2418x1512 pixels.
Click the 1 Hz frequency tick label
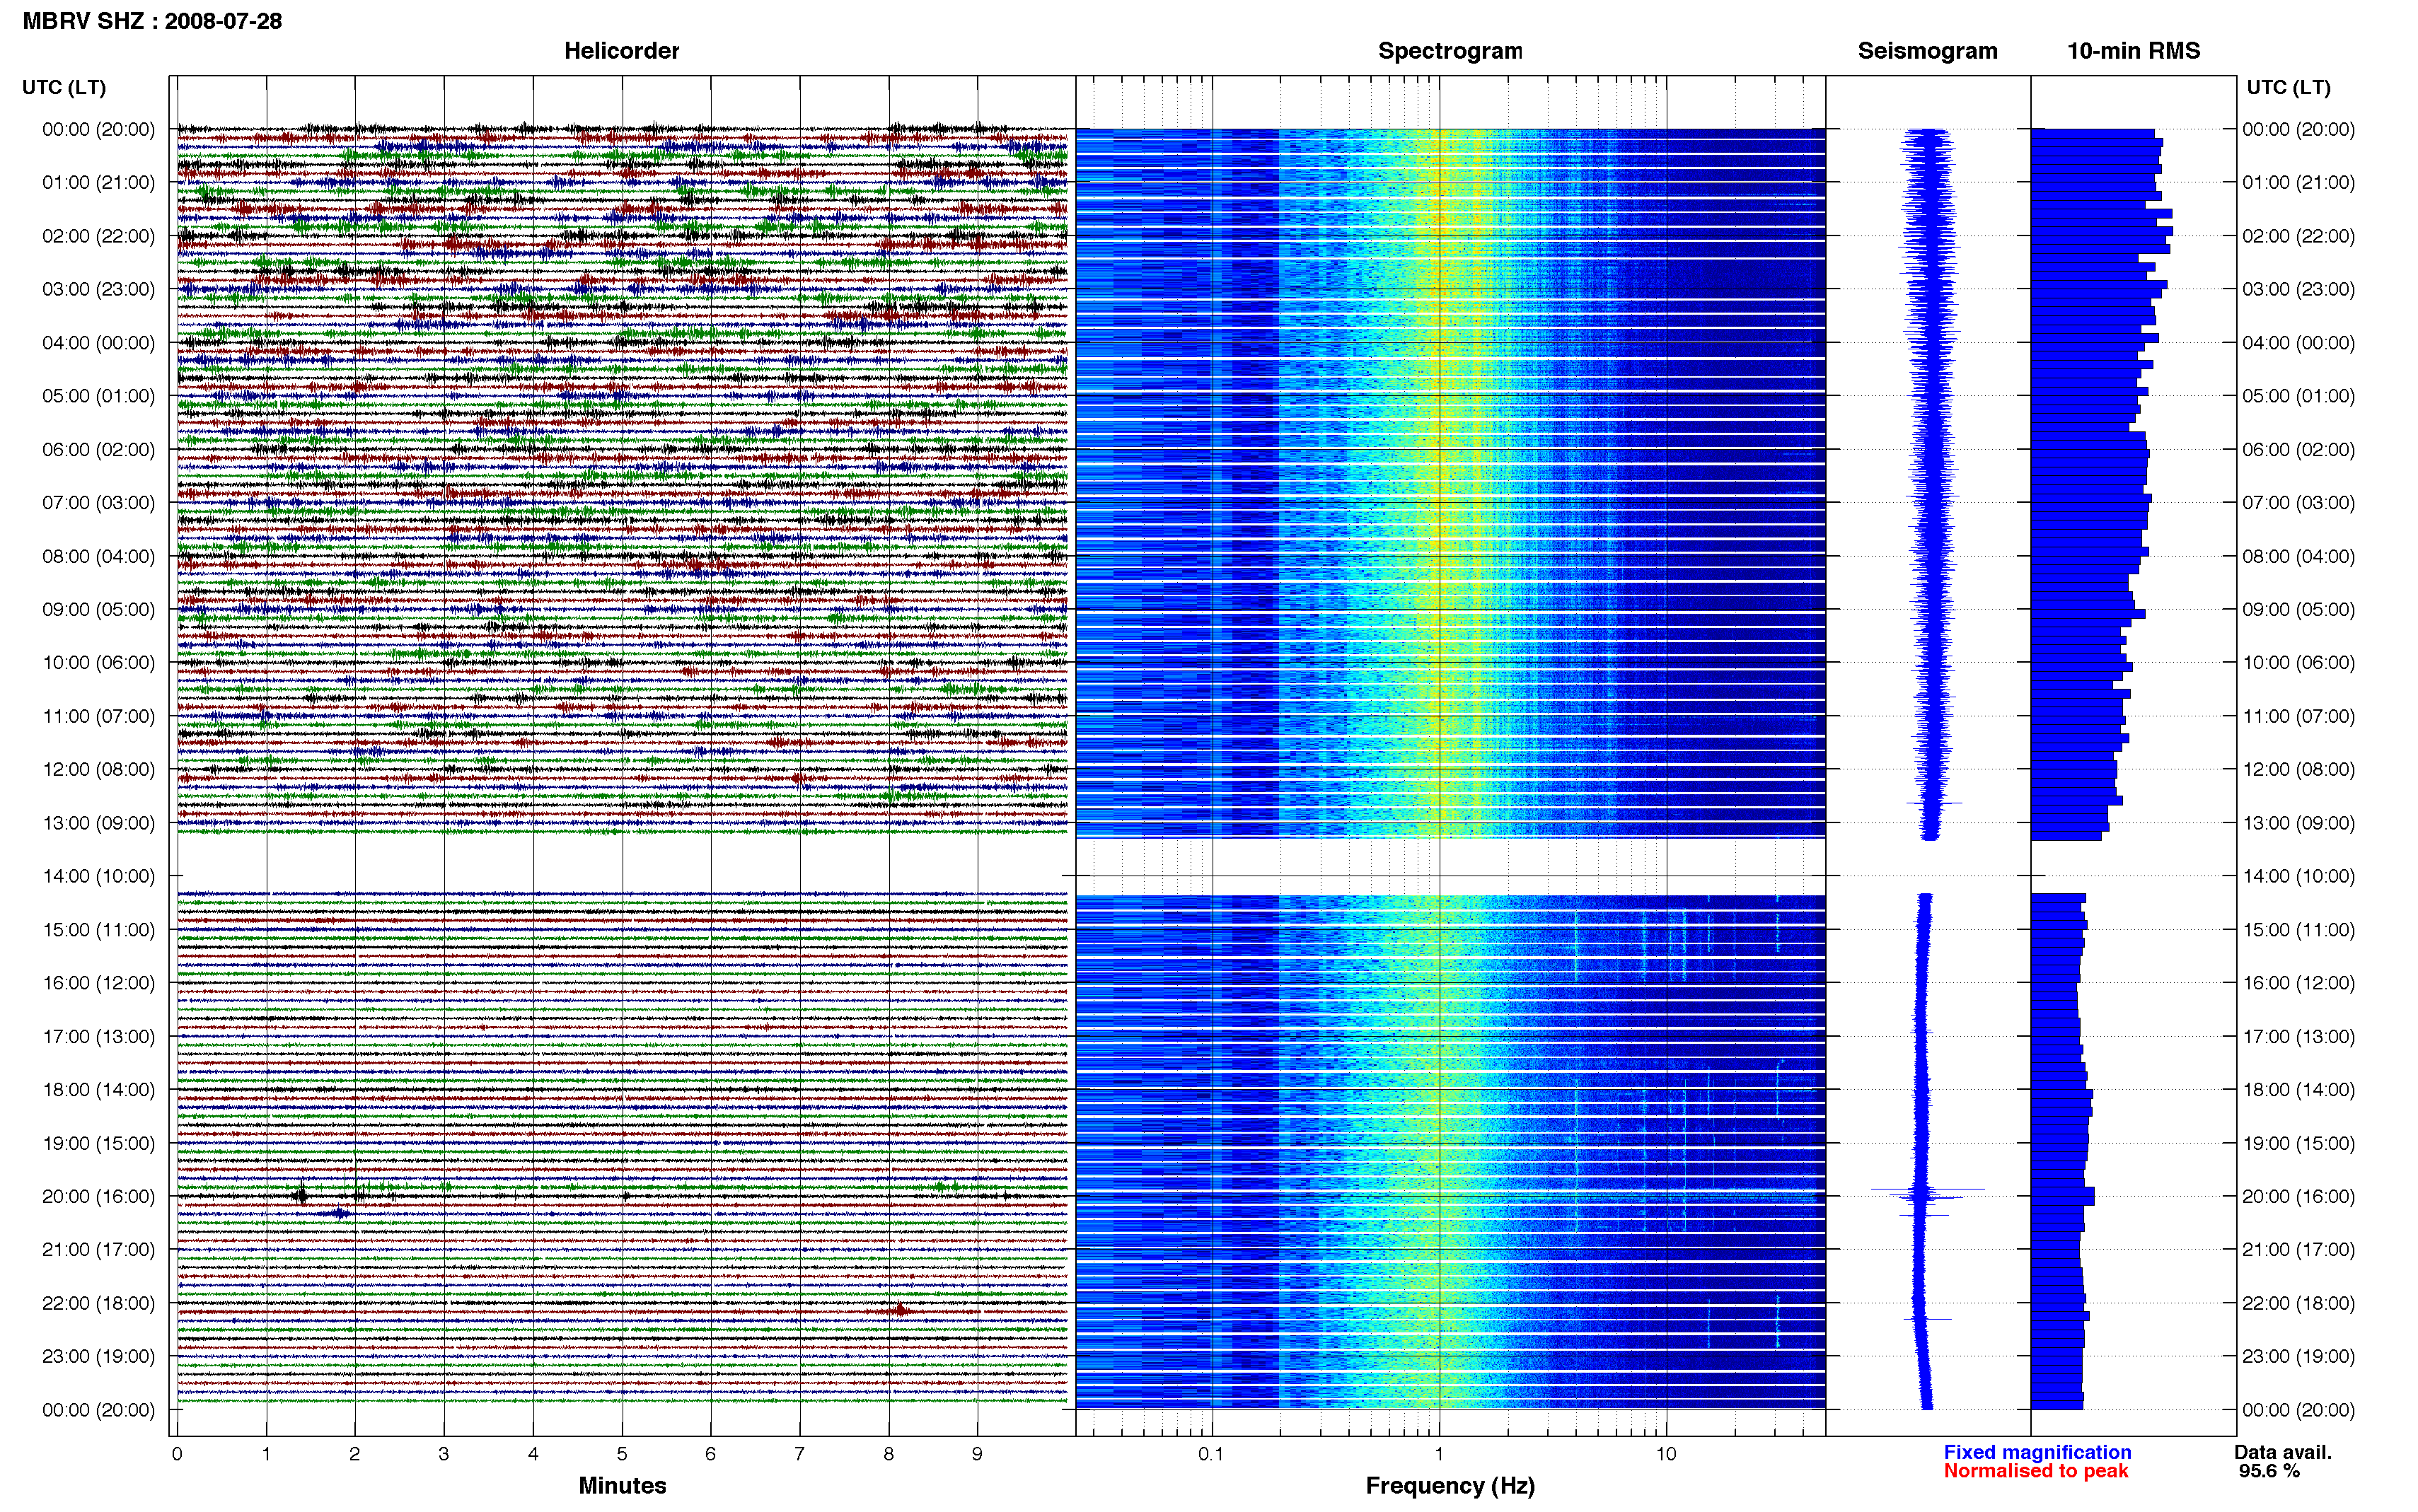[1439, 1454]
